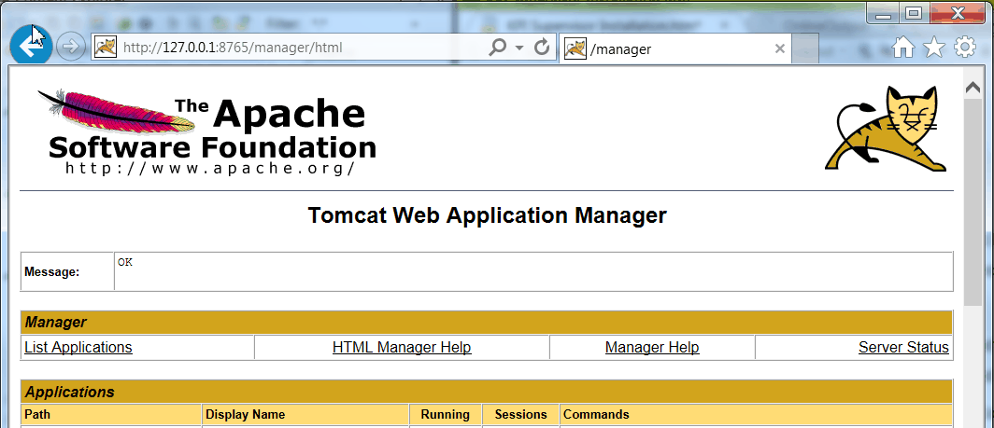Refresh the page with the reload icon

[542, 47]
